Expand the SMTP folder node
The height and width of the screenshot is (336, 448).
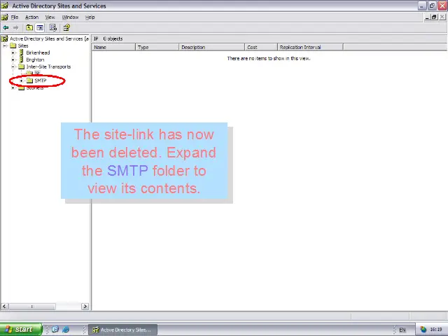(22, 80)
